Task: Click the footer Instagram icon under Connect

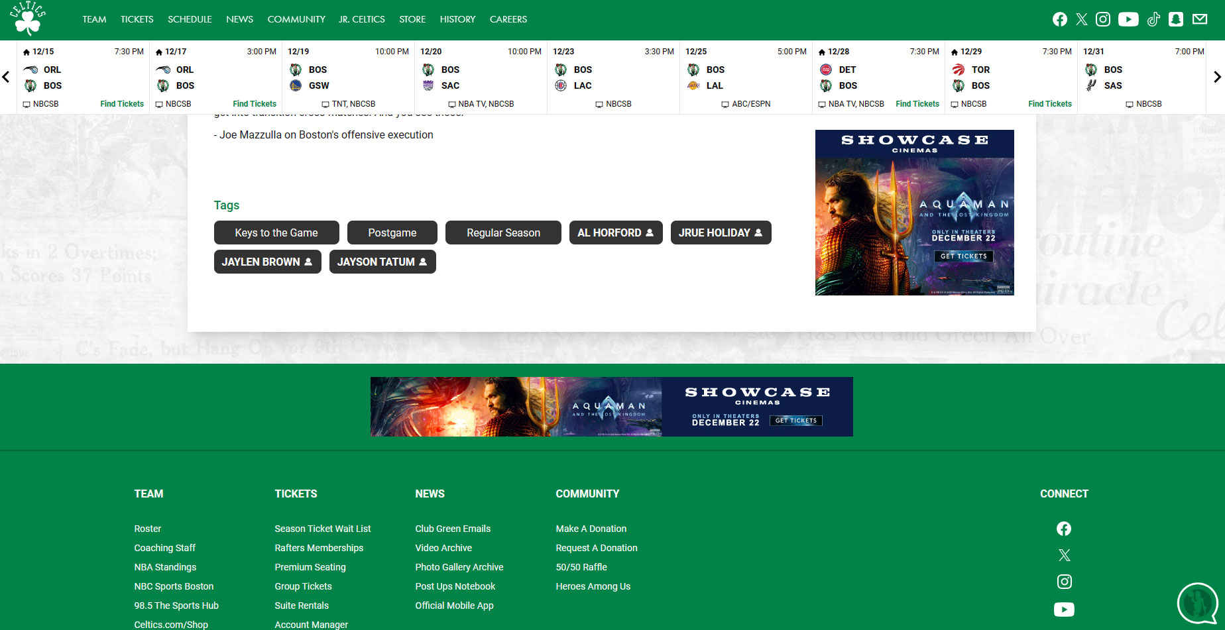Action: [x=1064, y=582]
